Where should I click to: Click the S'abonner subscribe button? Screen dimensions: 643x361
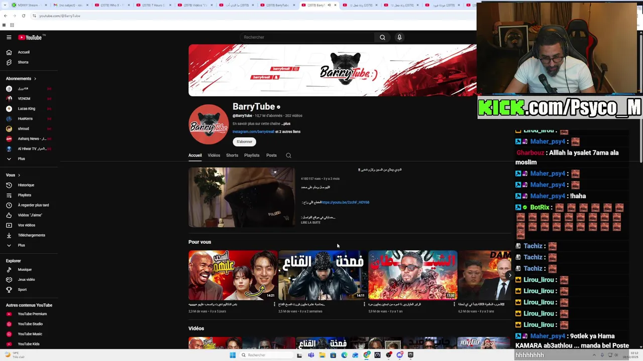(244, 142)
